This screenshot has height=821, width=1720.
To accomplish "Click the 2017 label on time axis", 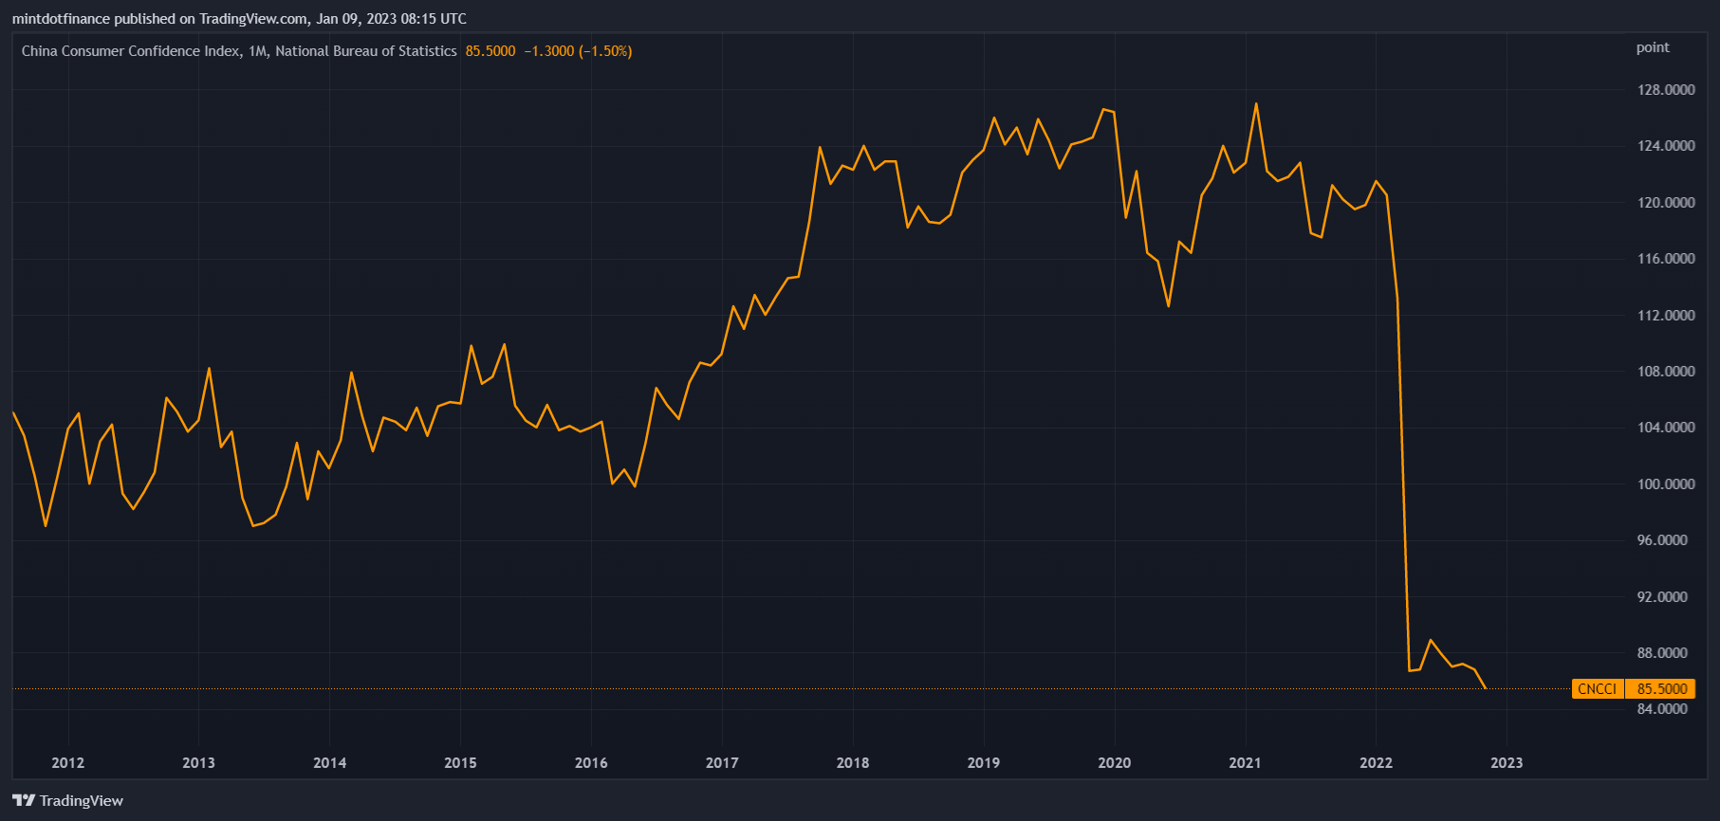I will point(722,763).
